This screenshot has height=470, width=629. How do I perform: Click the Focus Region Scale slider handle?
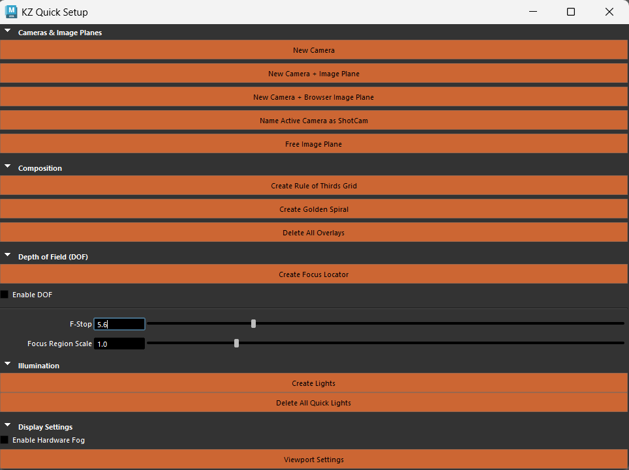pos(236,342)
